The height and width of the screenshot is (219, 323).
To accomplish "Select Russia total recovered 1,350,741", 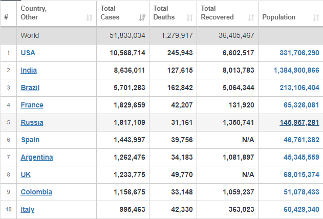I will 238,122.
